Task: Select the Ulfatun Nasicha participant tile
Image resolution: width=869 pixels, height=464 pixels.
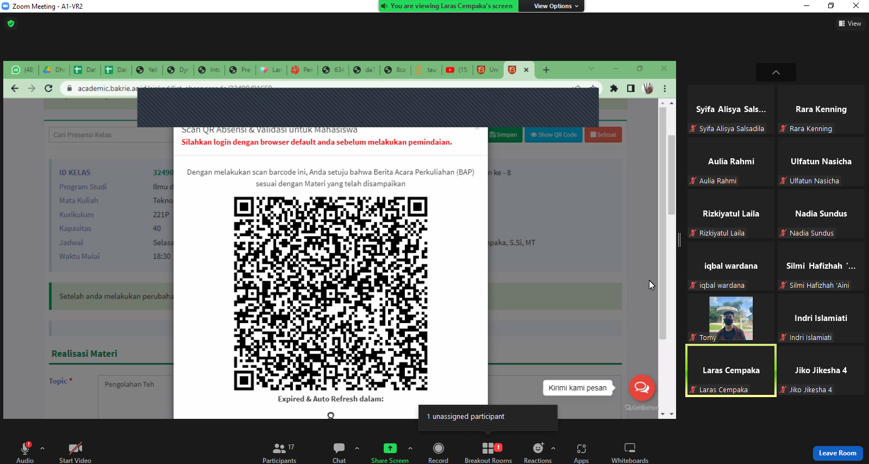Action: 821,162
